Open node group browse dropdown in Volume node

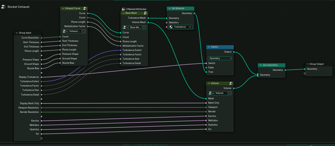point(210,93)
